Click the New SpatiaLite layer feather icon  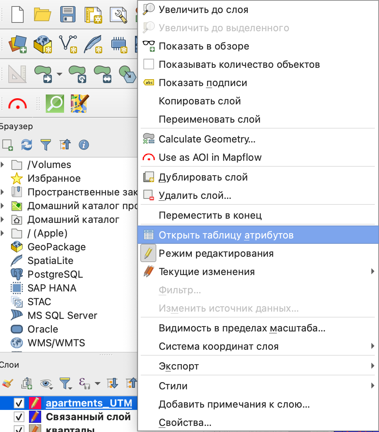pyautogui.click(x=93, y=43)
